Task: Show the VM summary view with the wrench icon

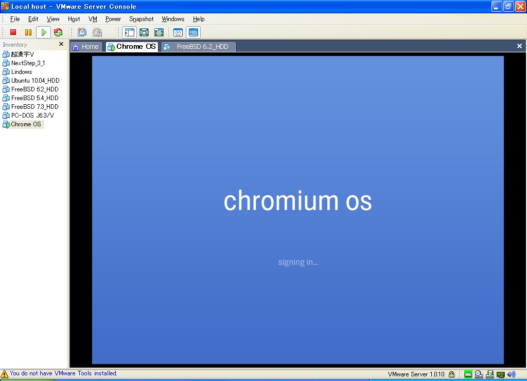Action: click(178, 32)
